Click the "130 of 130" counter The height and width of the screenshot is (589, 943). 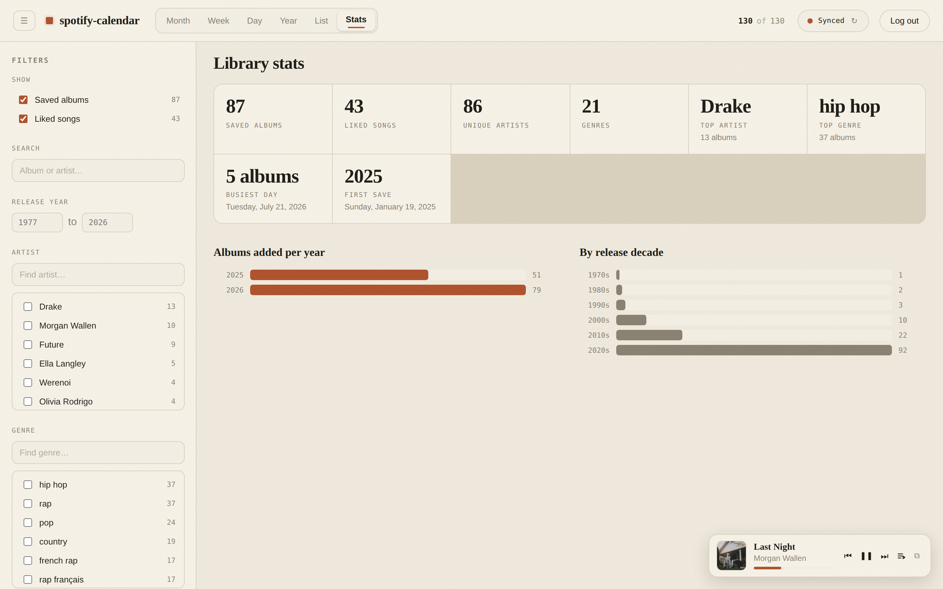[761, 21]
